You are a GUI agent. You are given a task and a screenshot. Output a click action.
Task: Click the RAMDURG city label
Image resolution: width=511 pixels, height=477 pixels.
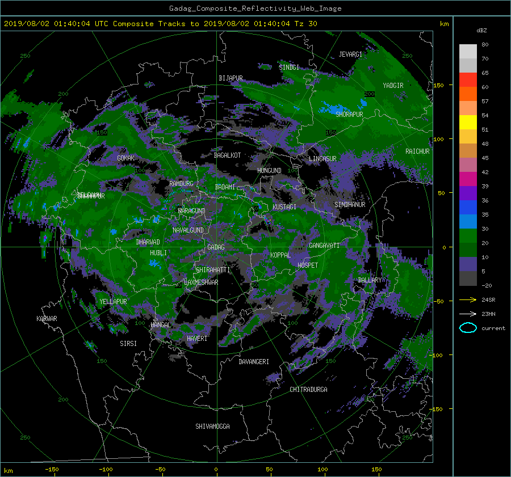181,184
